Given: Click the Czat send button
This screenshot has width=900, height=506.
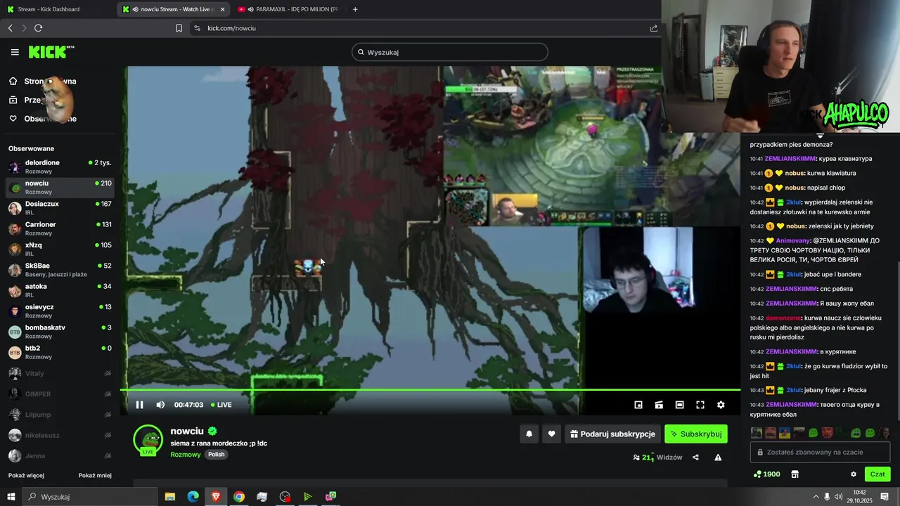Looking at the screenshot, I should [x=877, y=474].
